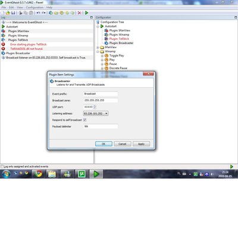Click the uTorrent taskbar icon

[x=82, y=174]
